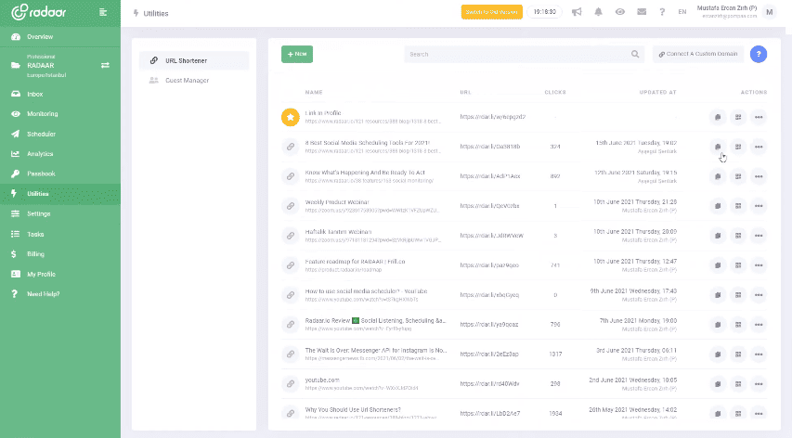The width and height of the screenshot is (792, 438).
Task: Click the green New button
Action: pos(297,54)
